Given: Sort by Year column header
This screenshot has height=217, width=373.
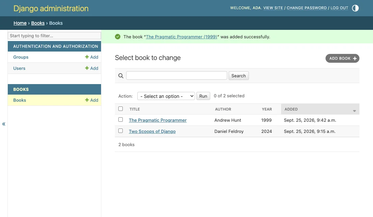Looking at the screenshot, I should pos(267,109).
